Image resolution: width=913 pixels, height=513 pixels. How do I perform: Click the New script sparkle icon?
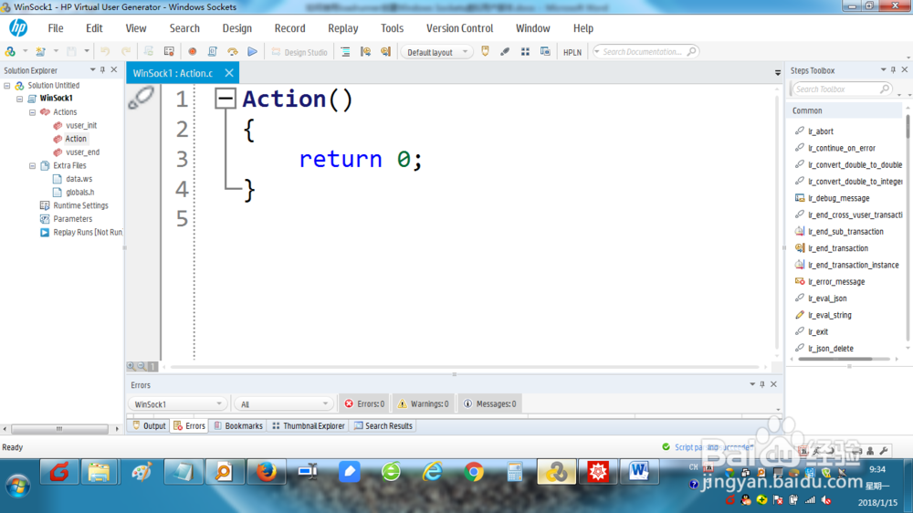point(40,52)
